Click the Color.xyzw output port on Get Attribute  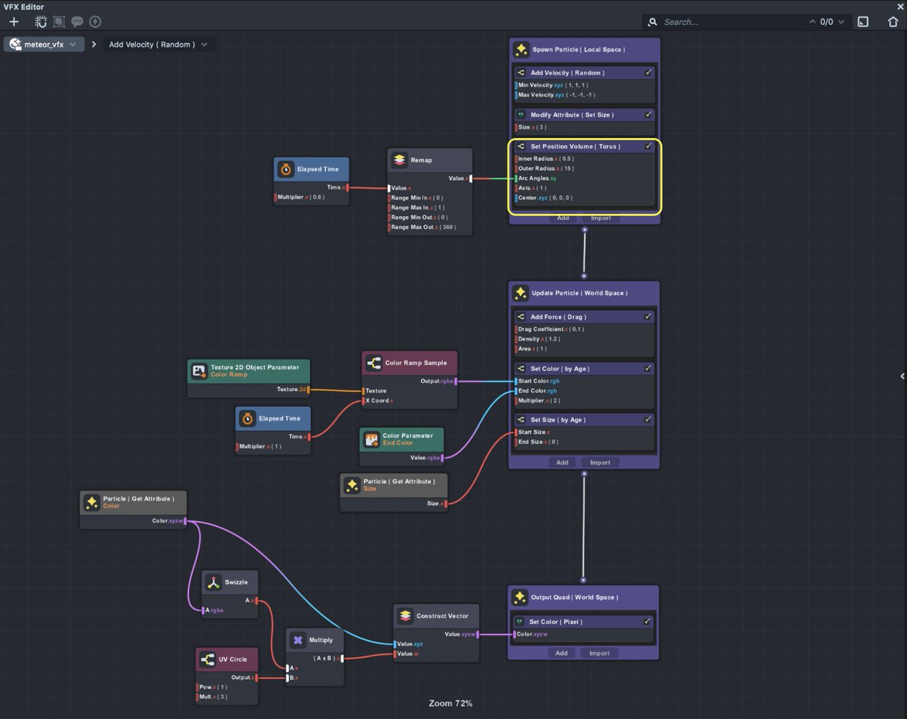[x=184, y=521]
